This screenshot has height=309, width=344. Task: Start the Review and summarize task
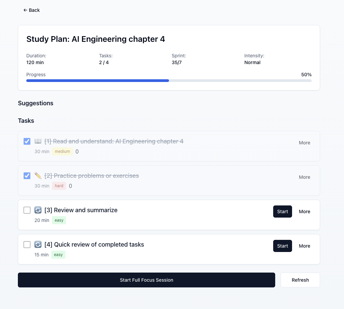tap(282, 212)
